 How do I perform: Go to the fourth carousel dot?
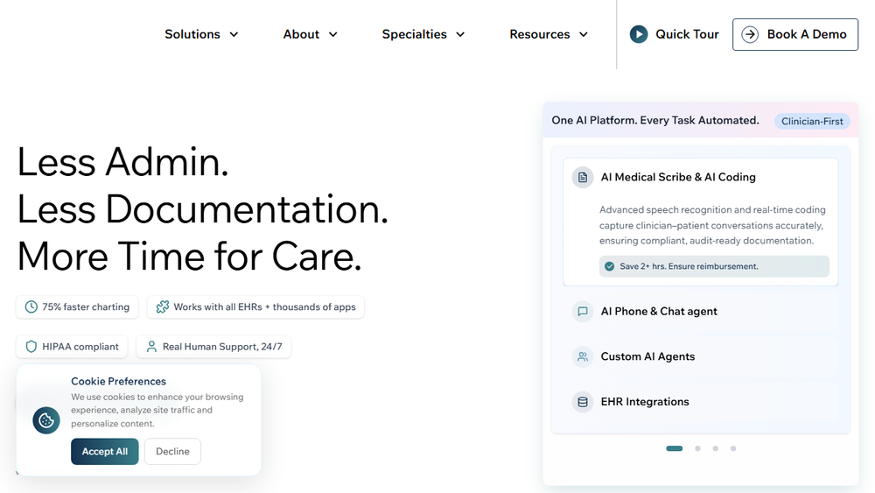point(733,449)
